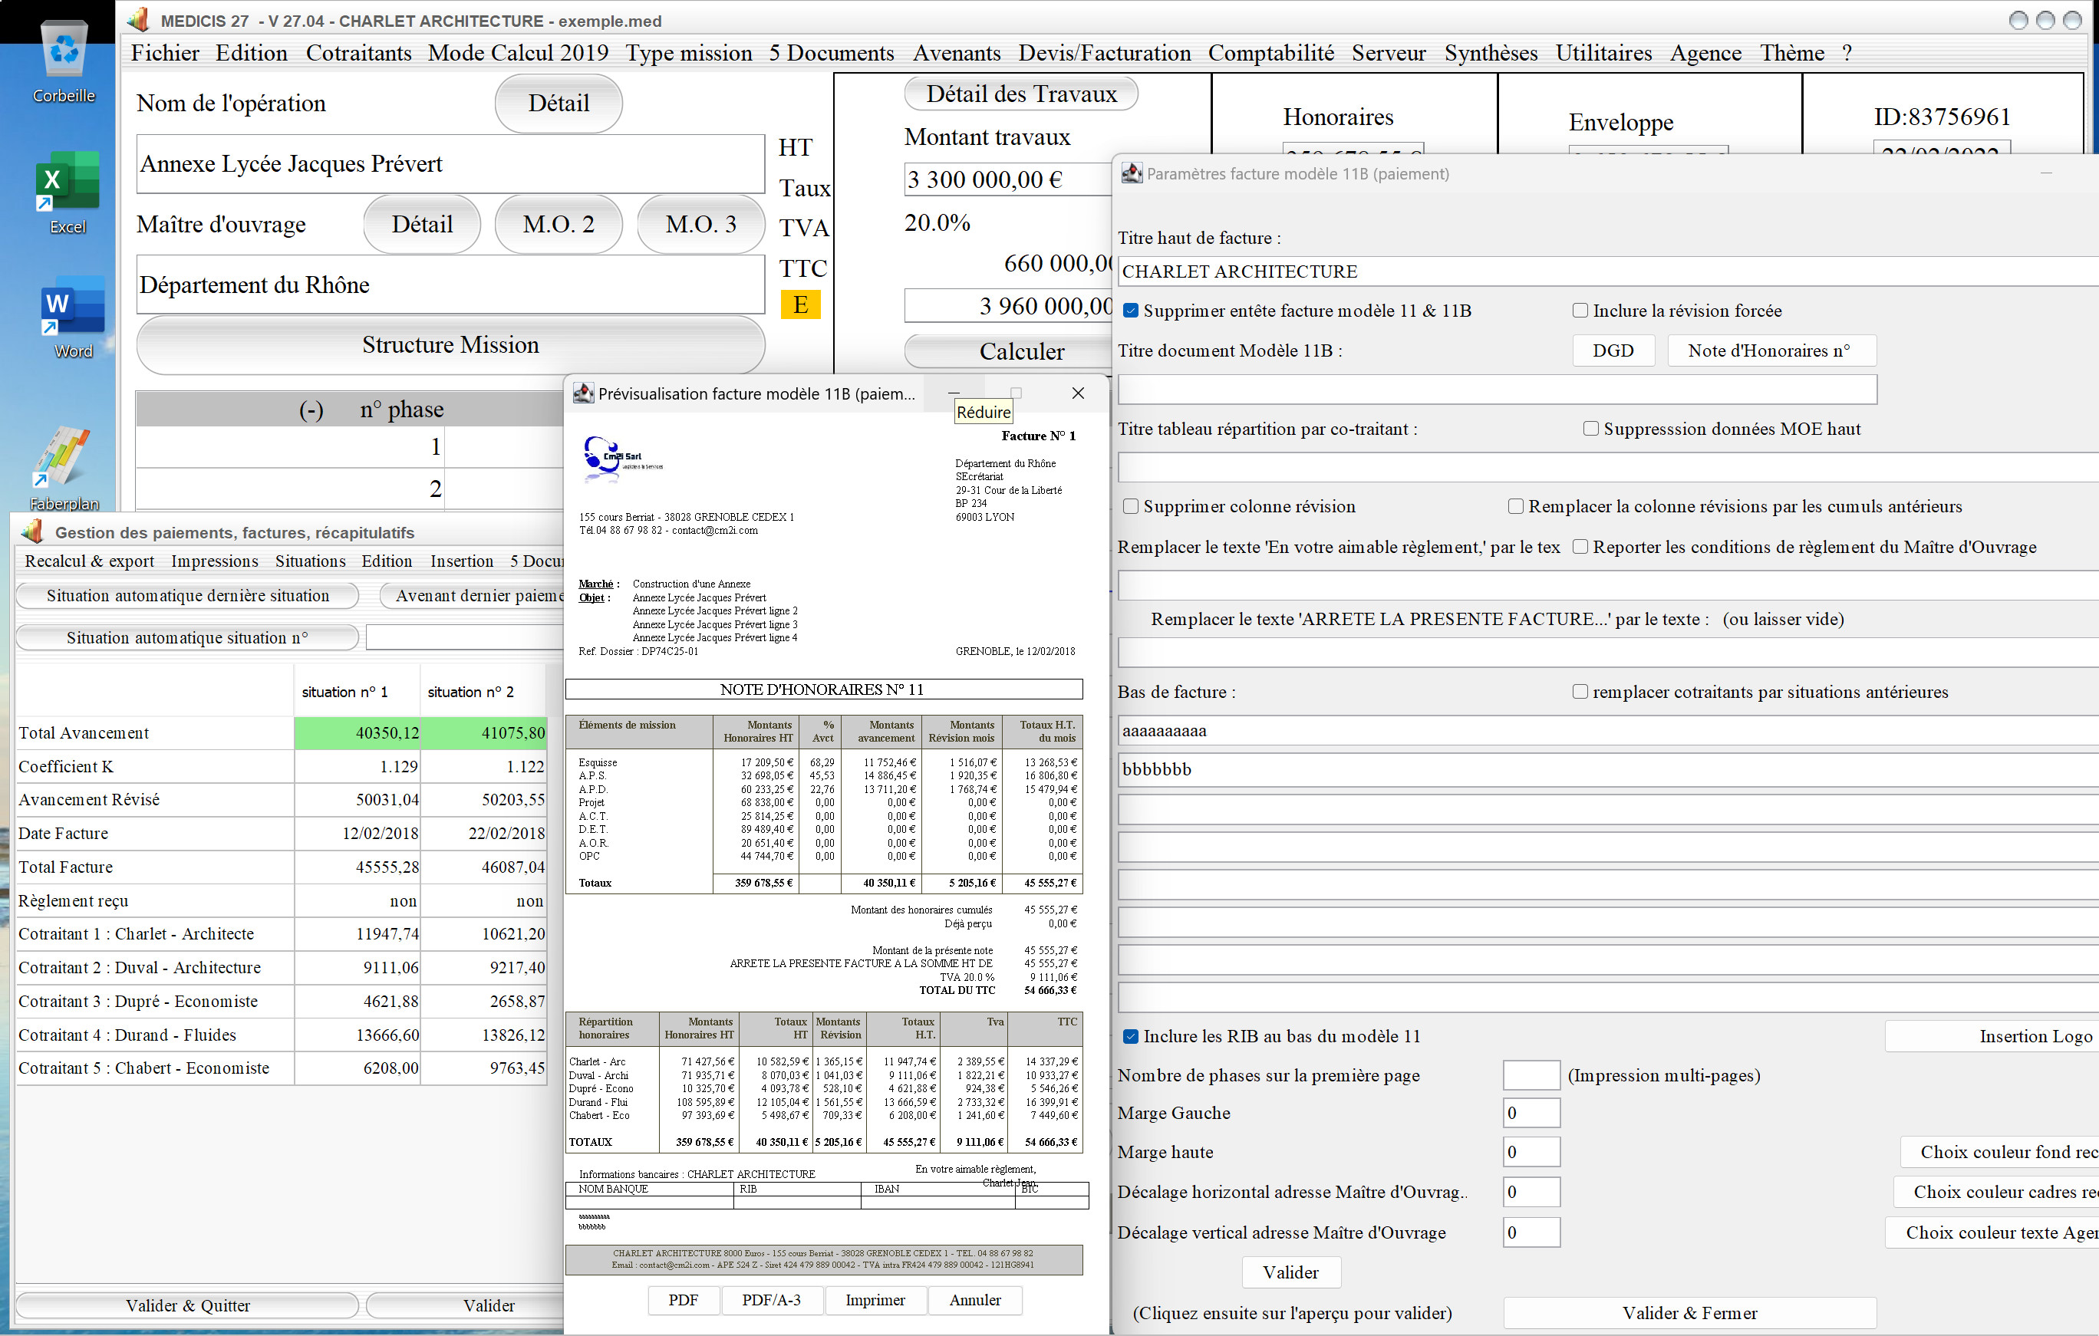Click the Marge Gauche input field
The width and height of the screenshot is (2099, 1336).
click(x=1531, y=1113)
